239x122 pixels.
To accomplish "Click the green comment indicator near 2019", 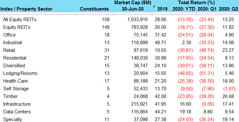I will tap(154, 7).
